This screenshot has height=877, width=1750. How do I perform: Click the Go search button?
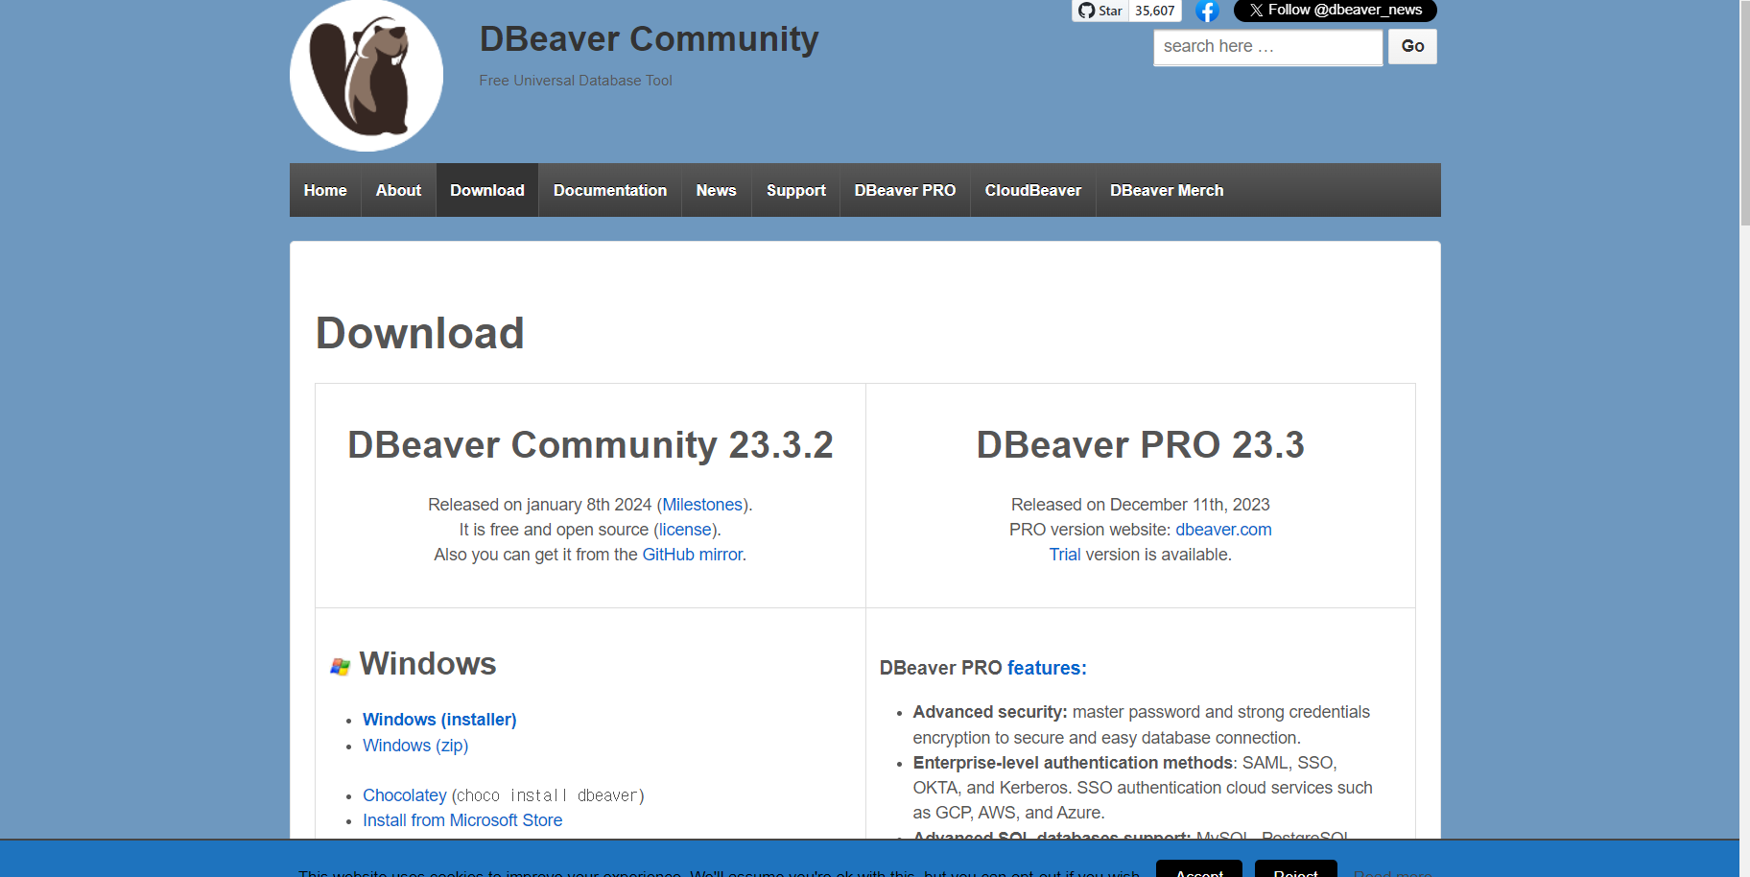pos(1412,46)
